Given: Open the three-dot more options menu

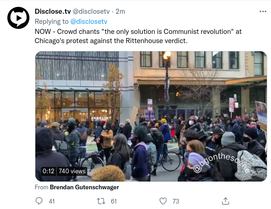Looking at the screenshot, I should click(263, 11).
